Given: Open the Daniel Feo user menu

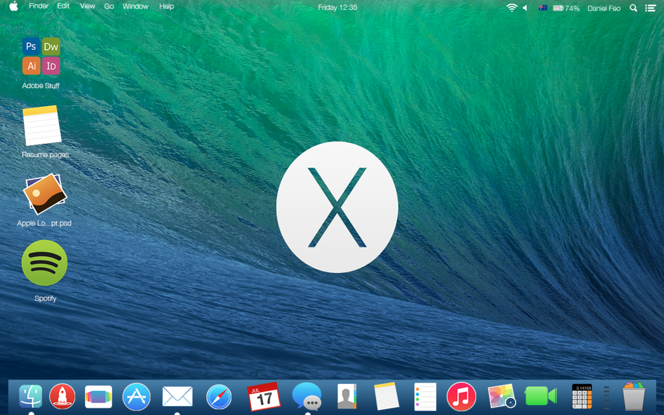Looking at the screenshot, I should (604, 8).
